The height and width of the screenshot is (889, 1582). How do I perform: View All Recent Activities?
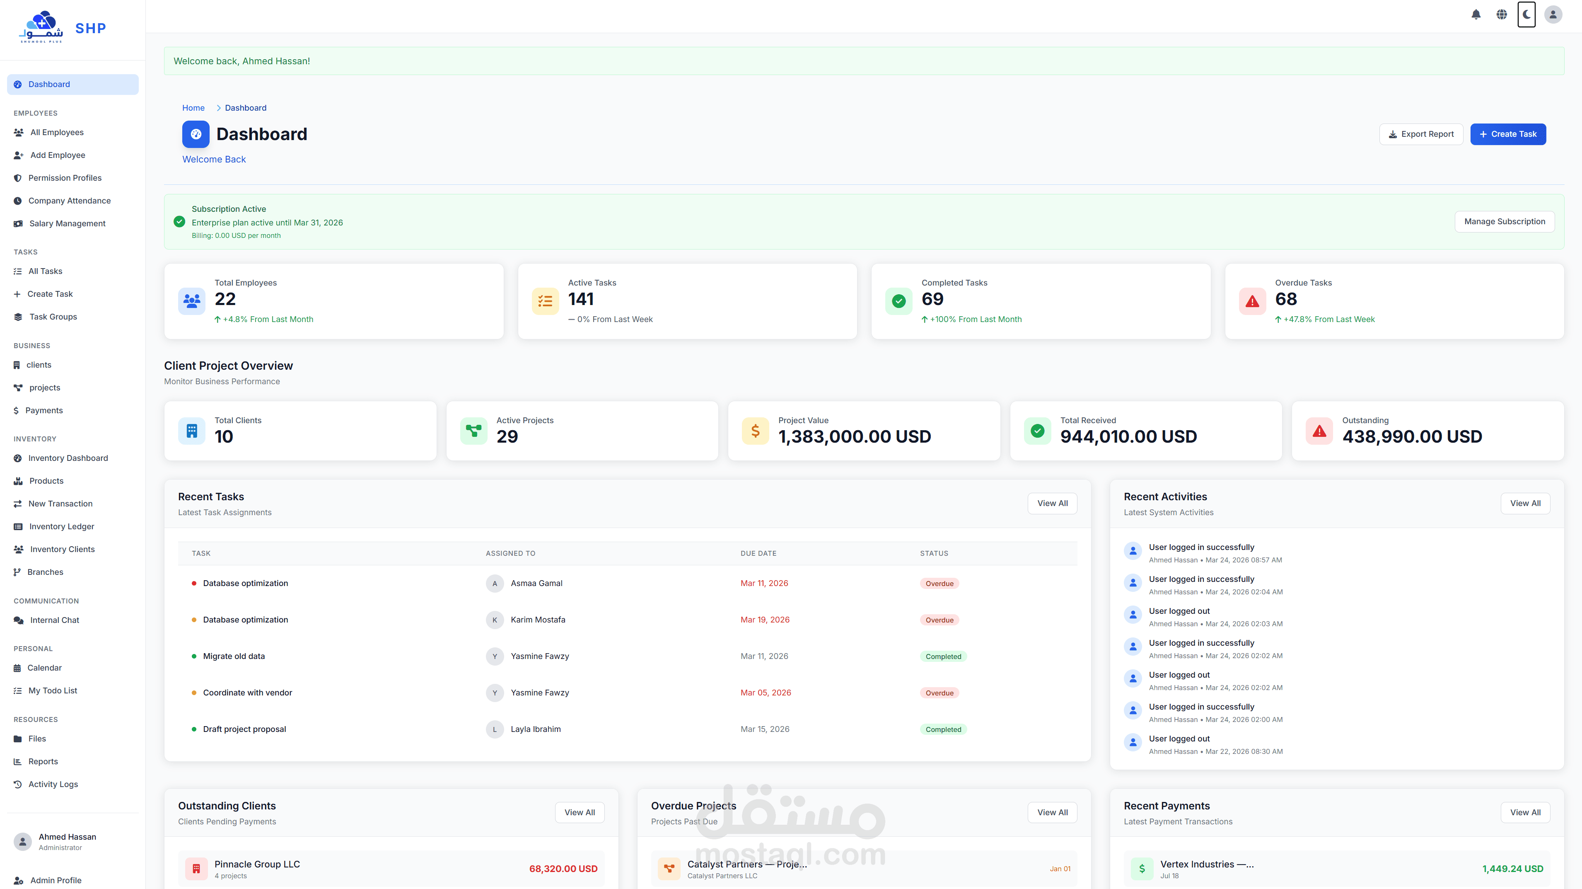coord(1526,503)
